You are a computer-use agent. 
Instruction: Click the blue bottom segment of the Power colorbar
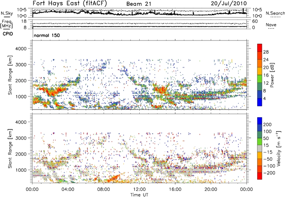[260, 102]
